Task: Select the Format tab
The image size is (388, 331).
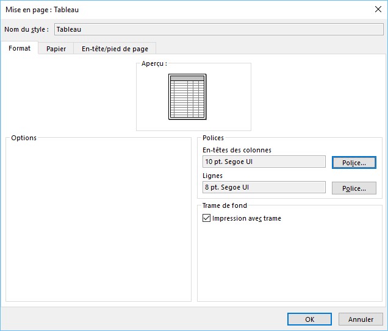Action: 20,48
